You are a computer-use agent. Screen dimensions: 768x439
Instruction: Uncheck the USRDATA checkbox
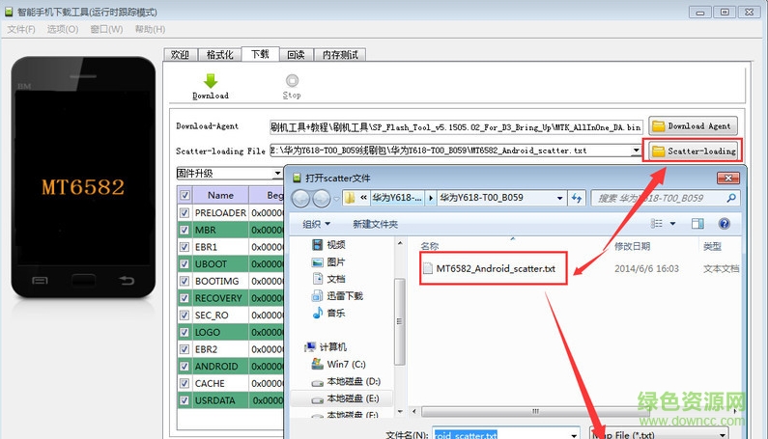click(x=185, y=400)
